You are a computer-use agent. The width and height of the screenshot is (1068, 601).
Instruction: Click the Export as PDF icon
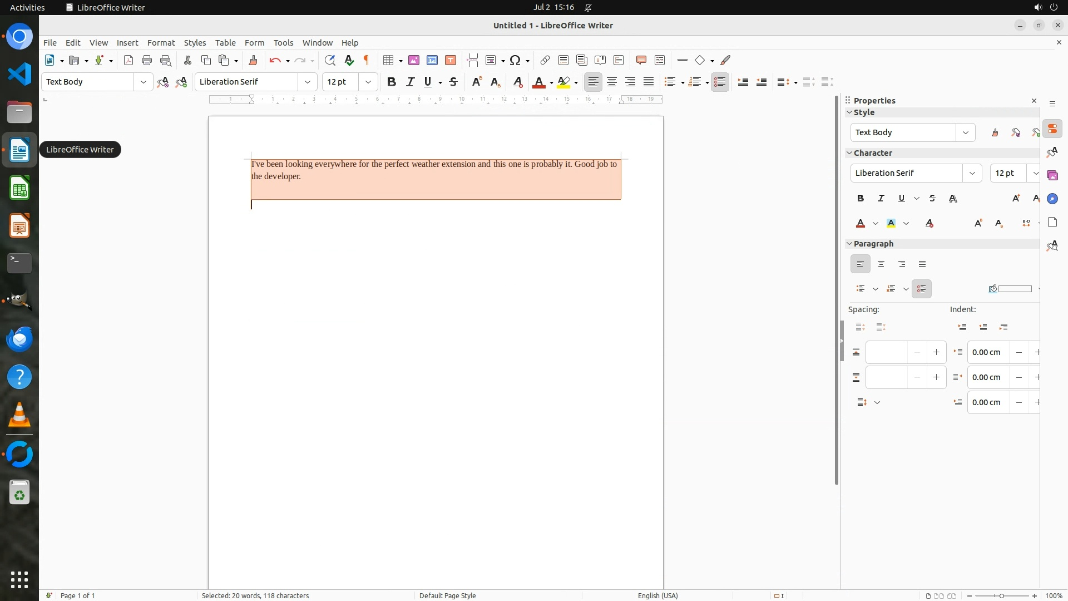point(128,60)
